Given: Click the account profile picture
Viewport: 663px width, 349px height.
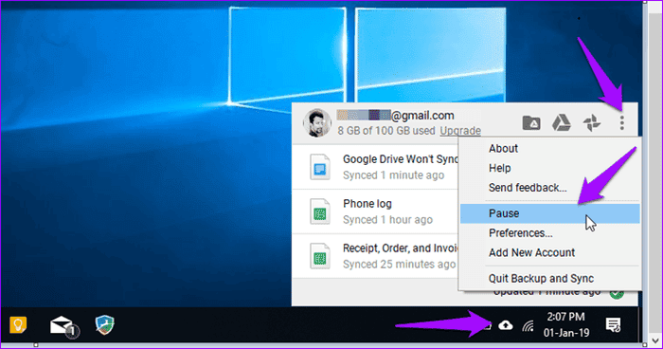Looking at the screenshot, I should [316, 123].
